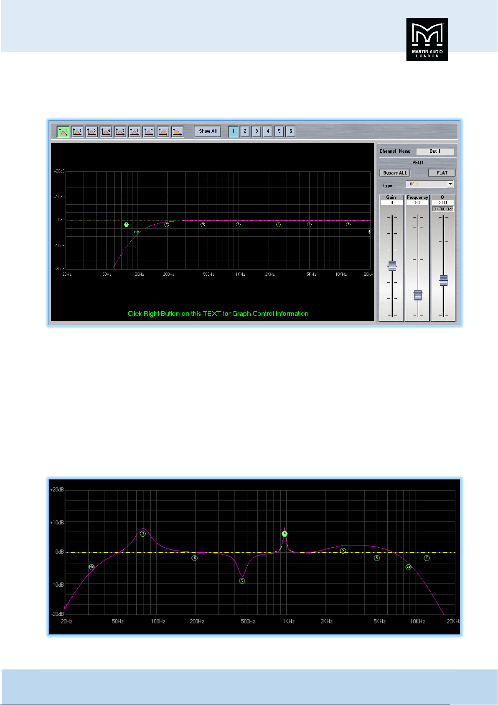
Task: Select the PEQ band 1 filter icon
Action: 63,131
